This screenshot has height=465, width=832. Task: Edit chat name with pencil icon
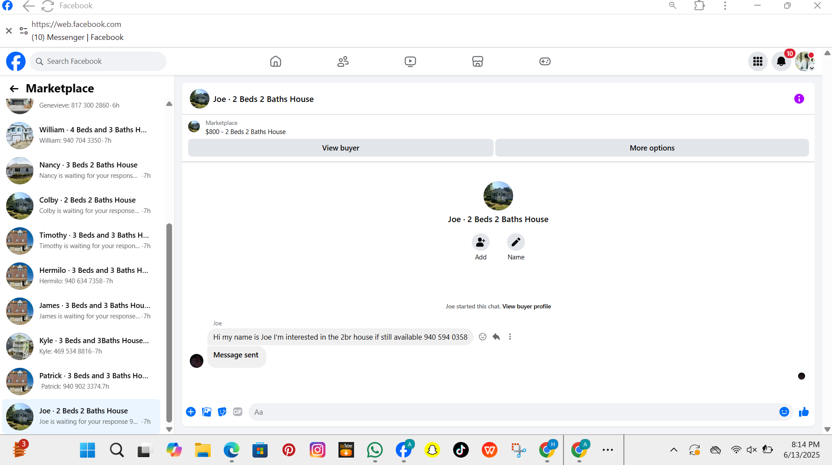click(x=516, y=242)
